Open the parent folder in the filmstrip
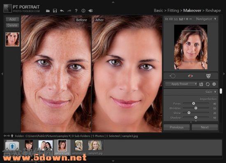Viewport: 226px width, 163px height. pos(12,146)
